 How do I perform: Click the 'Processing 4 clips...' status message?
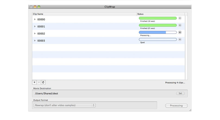point(175,83)
